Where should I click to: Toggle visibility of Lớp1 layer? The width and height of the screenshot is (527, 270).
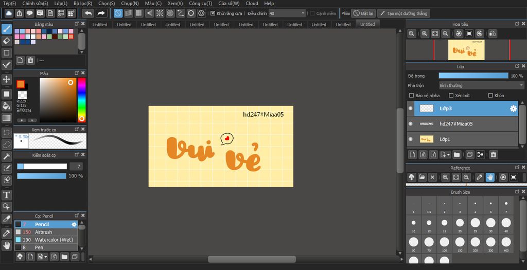pos(410,139)
